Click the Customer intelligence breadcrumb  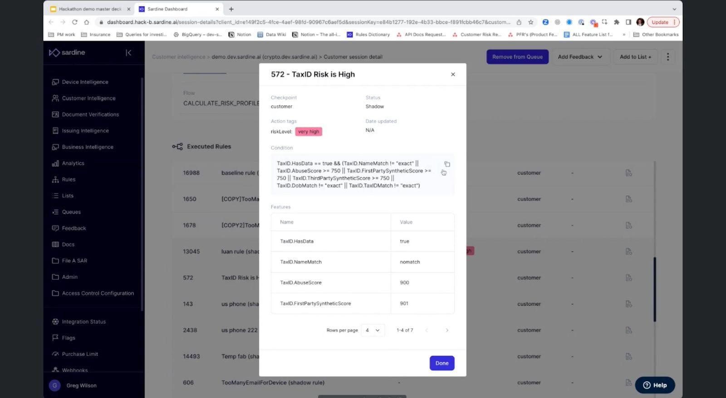point(178,57)
